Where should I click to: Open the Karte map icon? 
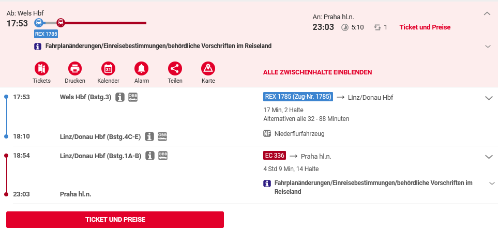click(208, 68)
